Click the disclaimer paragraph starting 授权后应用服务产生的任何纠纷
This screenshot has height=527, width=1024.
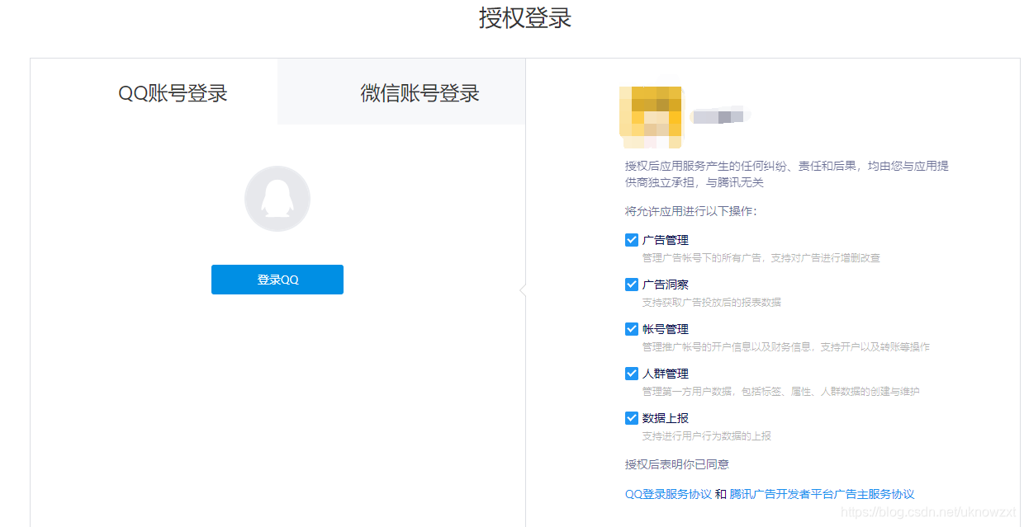pyautogui.click(x=787, y=174)
